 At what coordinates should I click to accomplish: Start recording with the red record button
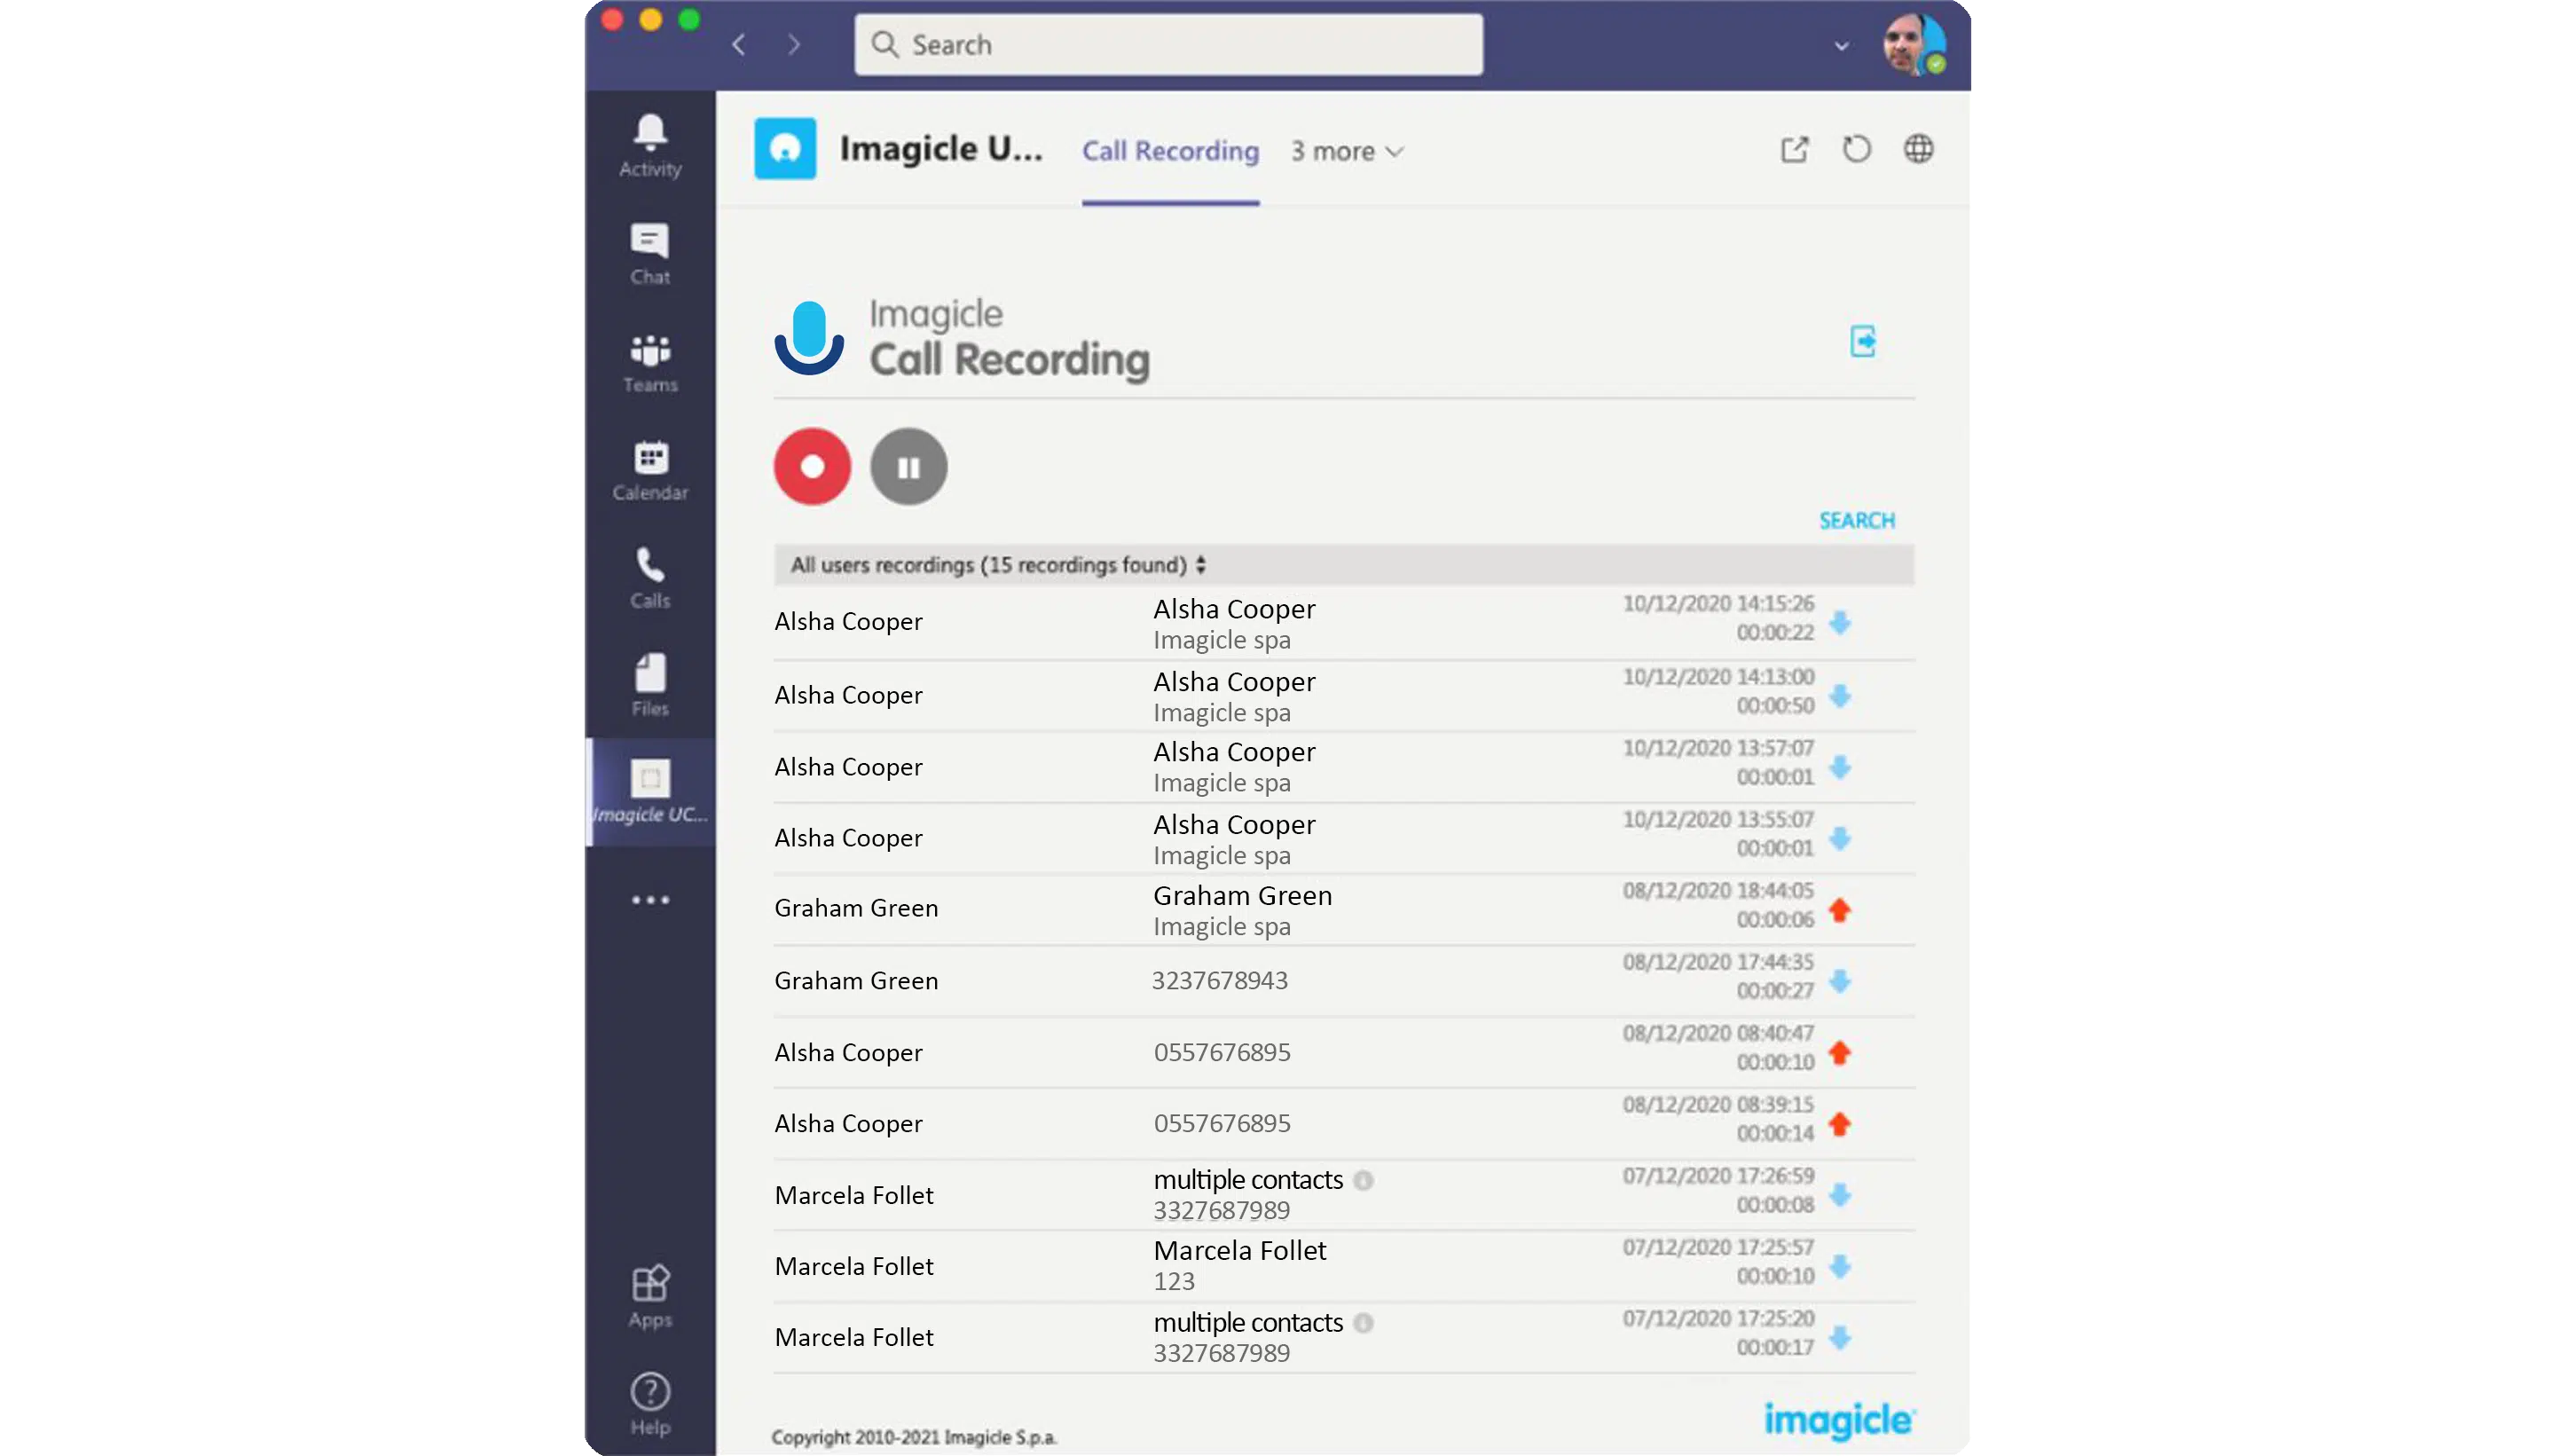[812, 466]
